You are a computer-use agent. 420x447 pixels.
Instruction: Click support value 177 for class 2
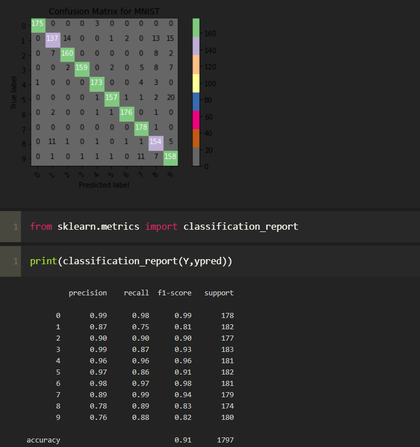(227, 338)
